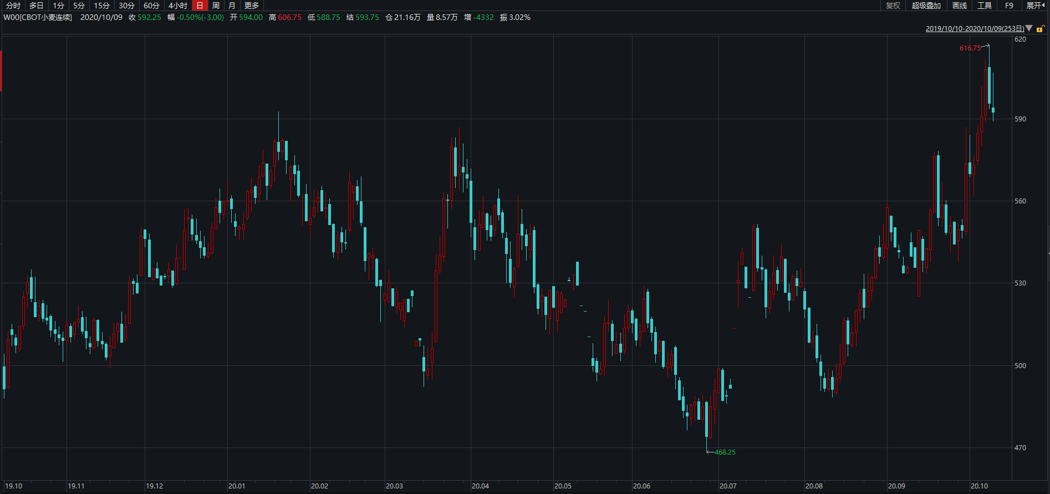Open the 更多 period options
Screen dimensions: 1050x494
pos(252,6)
